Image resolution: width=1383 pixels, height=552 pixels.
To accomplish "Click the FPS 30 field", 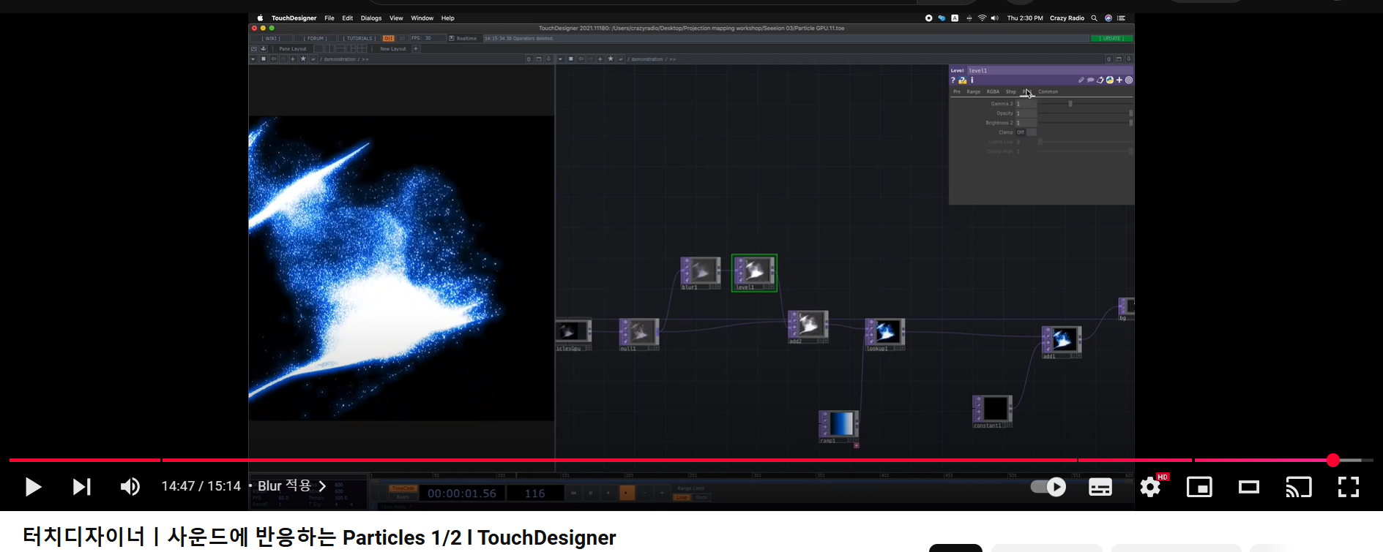I will (x=427, y=39).
